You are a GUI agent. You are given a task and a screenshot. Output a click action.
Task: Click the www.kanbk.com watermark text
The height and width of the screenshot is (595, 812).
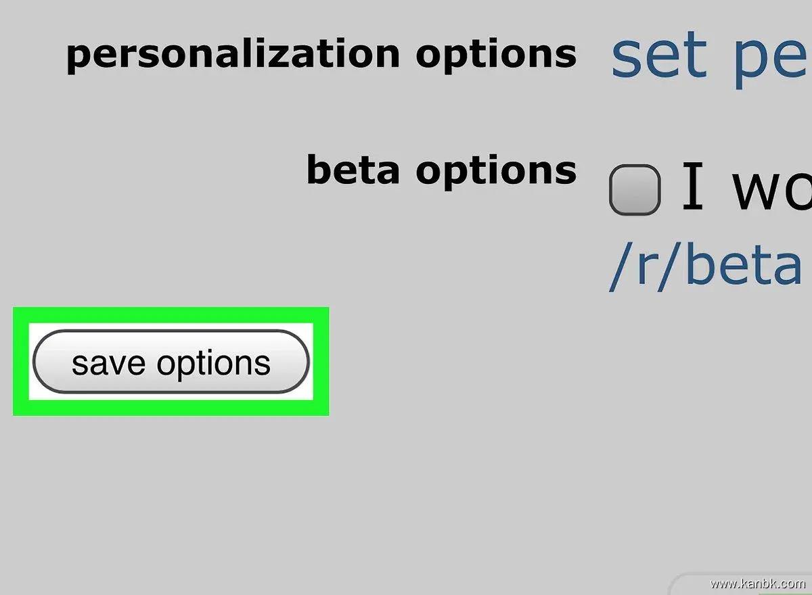coord(758,583)
